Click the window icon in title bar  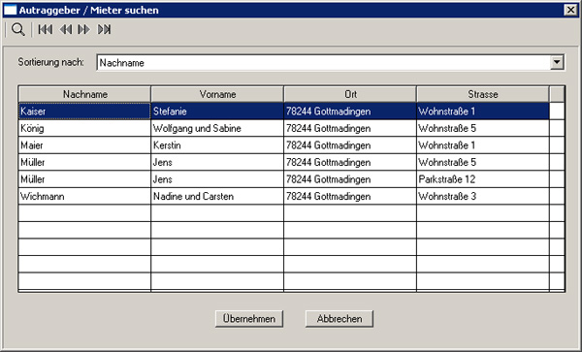[x=10, y=10]
